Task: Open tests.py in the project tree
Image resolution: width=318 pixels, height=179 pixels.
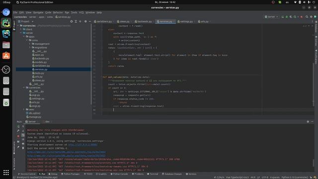Action: tap(38, 73)
